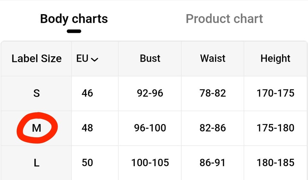Click waist measurement 86-91
Viewport: 308px width, 180px height.
(x=213, y=163)
